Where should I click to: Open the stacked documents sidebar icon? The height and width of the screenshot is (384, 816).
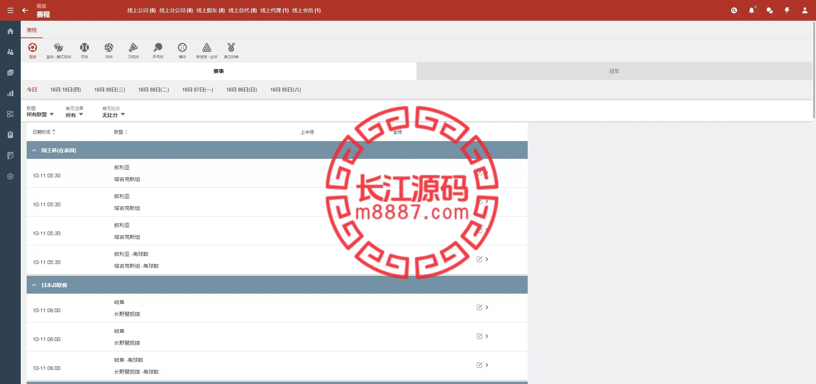pos(10,73)
